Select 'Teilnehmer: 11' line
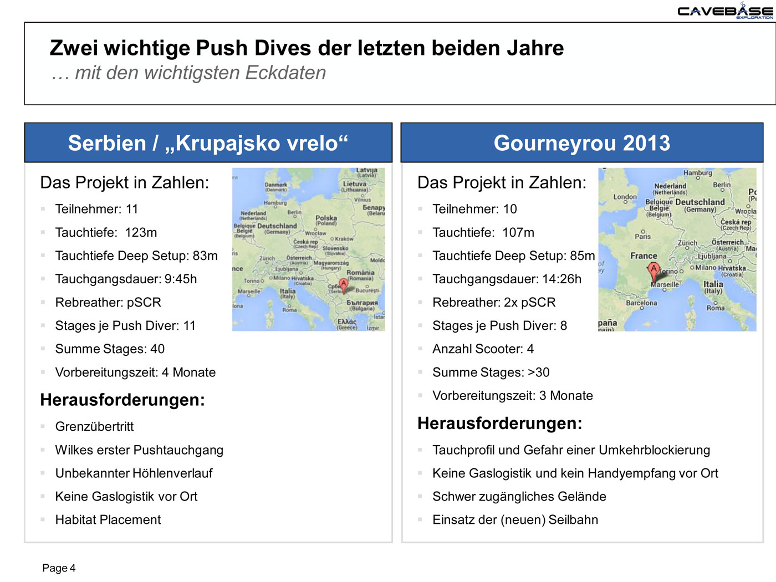 [x=96, y=209]
